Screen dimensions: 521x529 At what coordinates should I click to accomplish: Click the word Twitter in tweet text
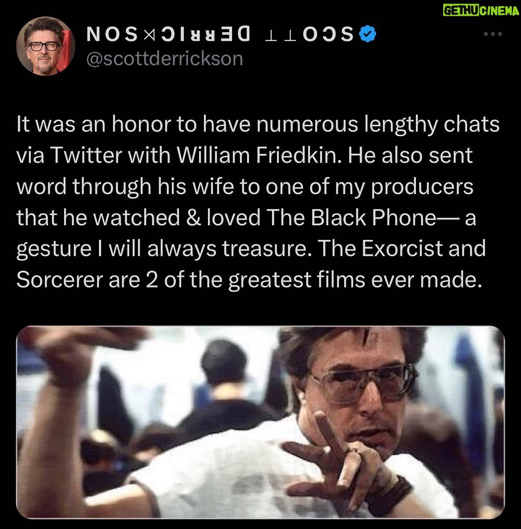[86, 155]
